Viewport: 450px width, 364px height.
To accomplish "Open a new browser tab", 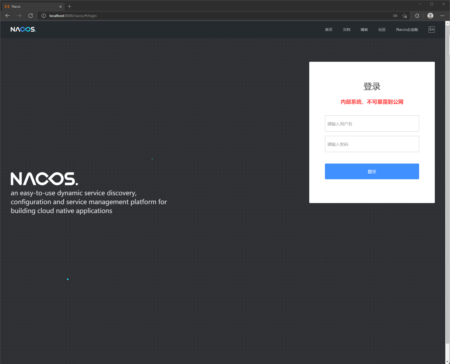I will [70, 7].
